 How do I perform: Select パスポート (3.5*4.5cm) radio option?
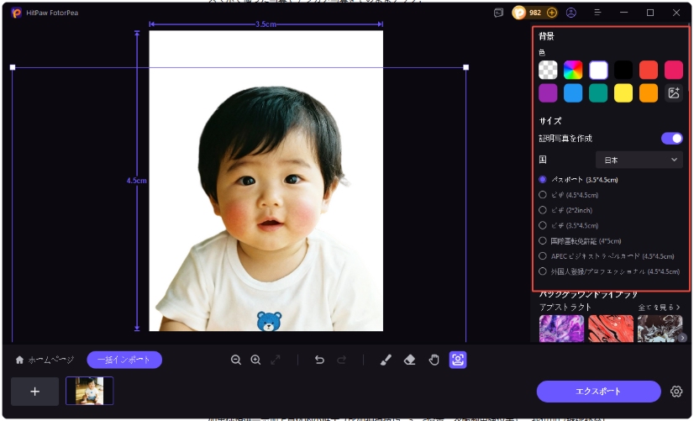point(543,180)
